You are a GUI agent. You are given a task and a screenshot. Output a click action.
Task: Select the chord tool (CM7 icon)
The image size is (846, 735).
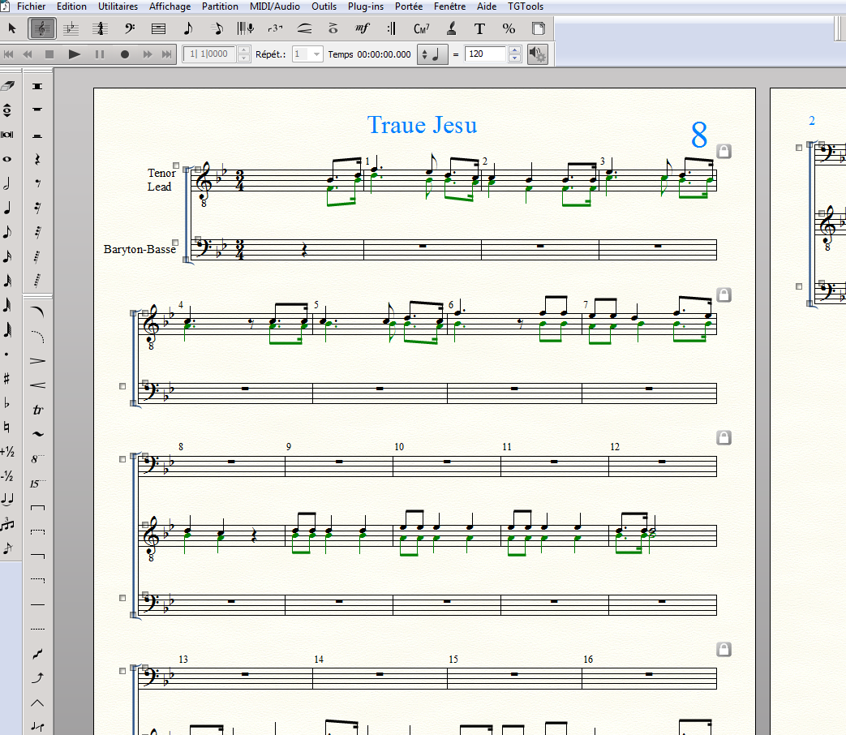421,28
